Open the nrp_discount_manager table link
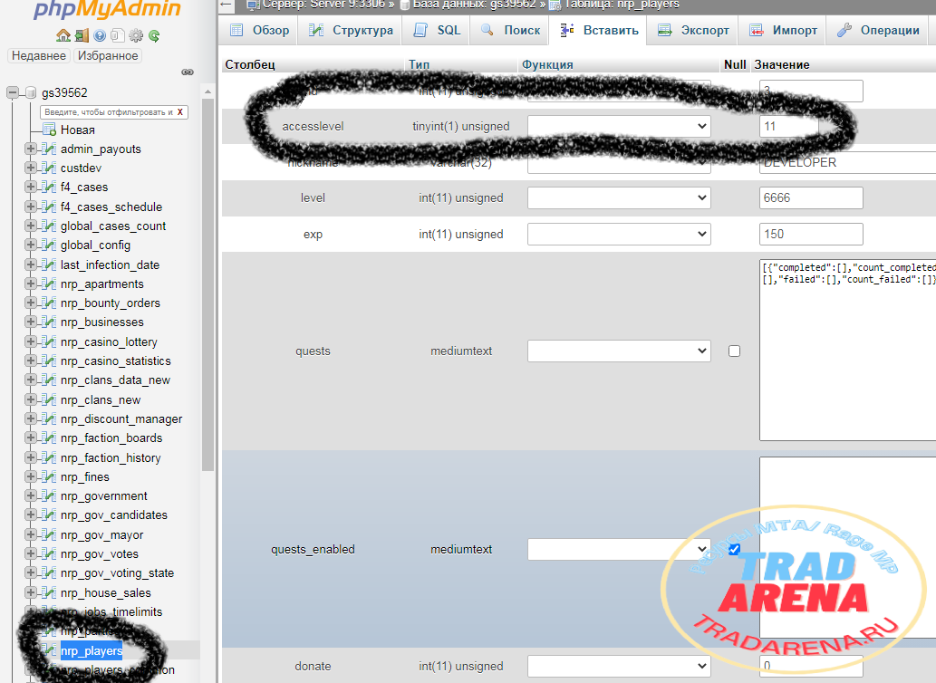936x683 pixels. pyautogui.click(x=121, y=419)
